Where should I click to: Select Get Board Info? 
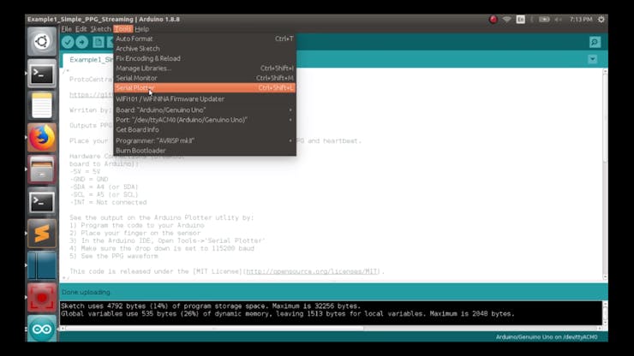pos(205,130)
